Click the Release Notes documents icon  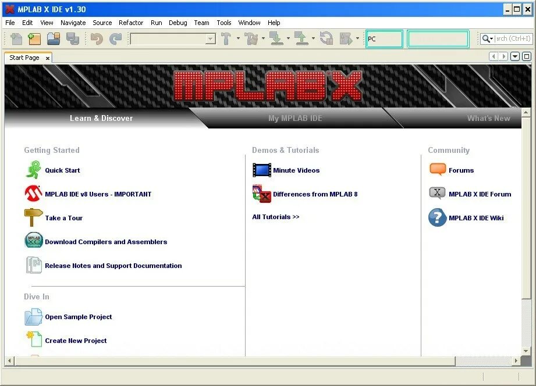[34, 265]
